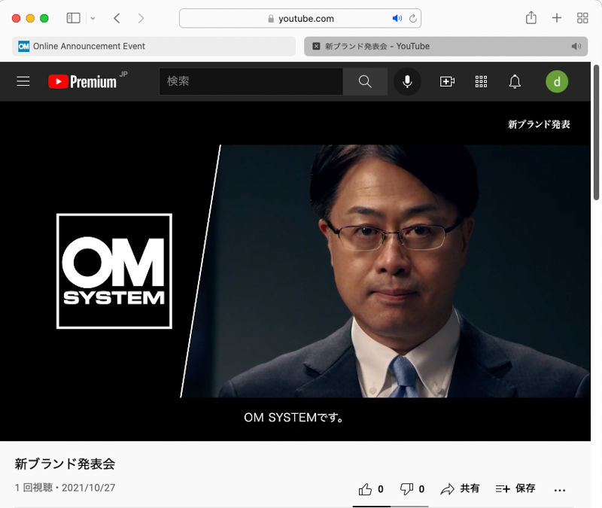Open the YouTube guide hamburger menu

point(23,81)
